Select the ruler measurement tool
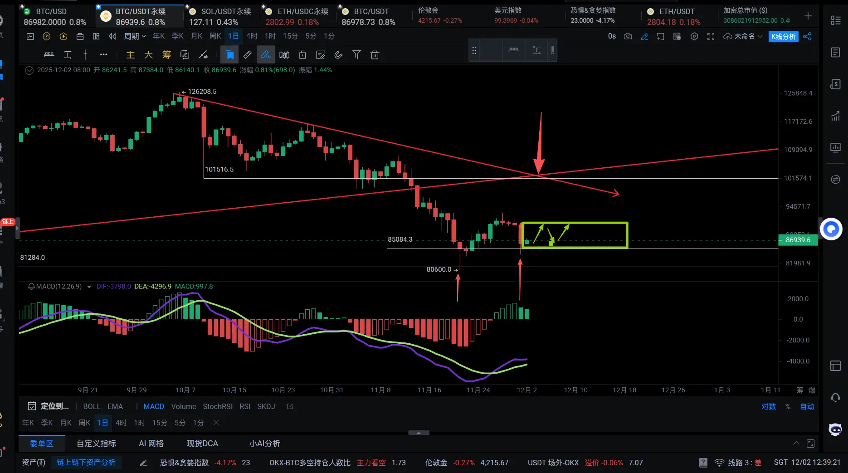Viewport: 848px width, 473px height. (x=248, y=55)
